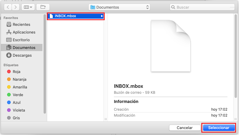Click the back navigation arrow
Screen dimensions: 239x135
pos(7,7)
